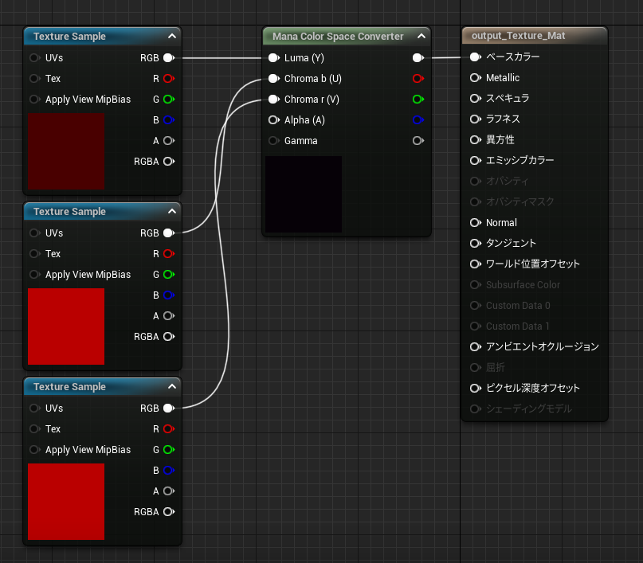The width and height of the screenshot is (643, 563).
Task: Click the green G pin on the middle Texture Sample
Action: [x=169, y=275]
